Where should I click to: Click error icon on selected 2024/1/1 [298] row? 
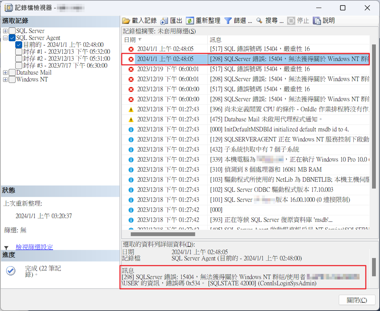click(131, 59)
